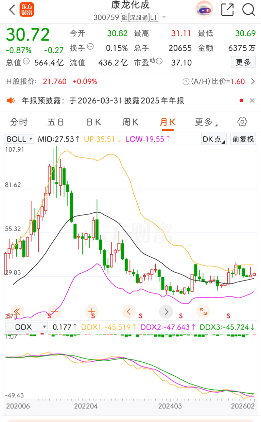Tap the 融 margin trading badge
Screen dimensions: 261x422
124,17
